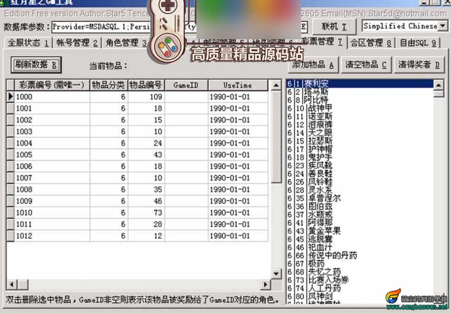451x314 pixels.
Task: Open the 自由SQL tab
Action: point(418,43)
